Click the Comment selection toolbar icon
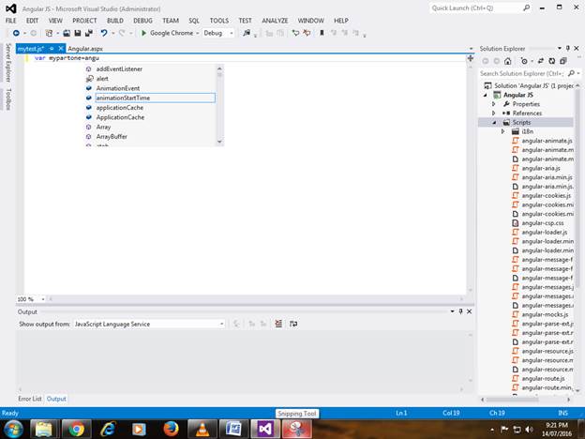Image resolution: width=585 pixels, height=439 pixels. pos(295,33)
